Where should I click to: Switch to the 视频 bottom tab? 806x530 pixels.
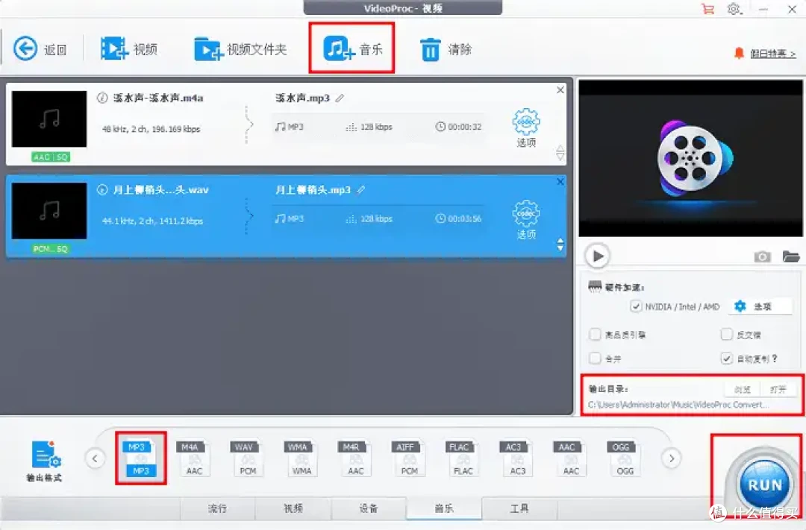tap(293, 508)
